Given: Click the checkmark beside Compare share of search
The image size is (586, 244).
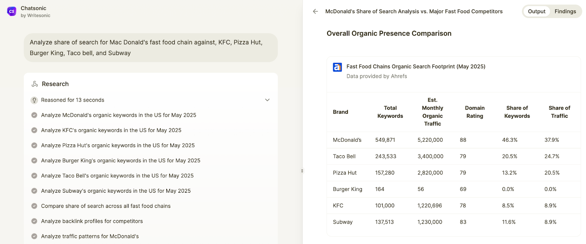Looking at the screenshot, I should [x=34, y=206].
